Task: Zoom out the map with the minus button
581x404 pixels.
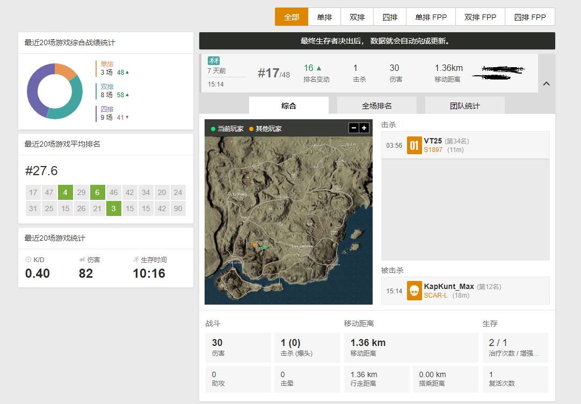Action: 353,129
